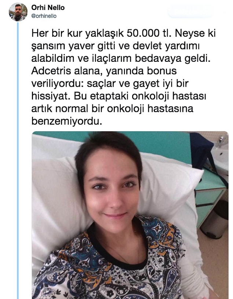Open the attached hospital photo
This screenshot has width=233, height=299.
(x=130, y=215)
